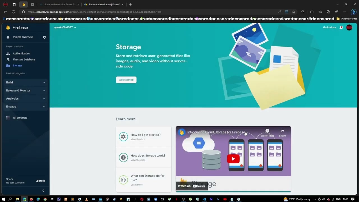This screenshot has height=202, width=359.
Task: Click browser back arrow
Action: coord(5,12)
